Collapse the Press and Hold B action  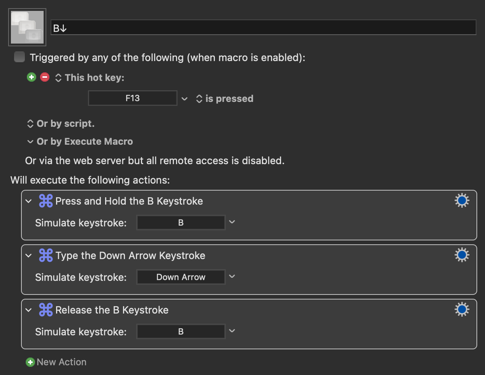(x=28, y=201)
